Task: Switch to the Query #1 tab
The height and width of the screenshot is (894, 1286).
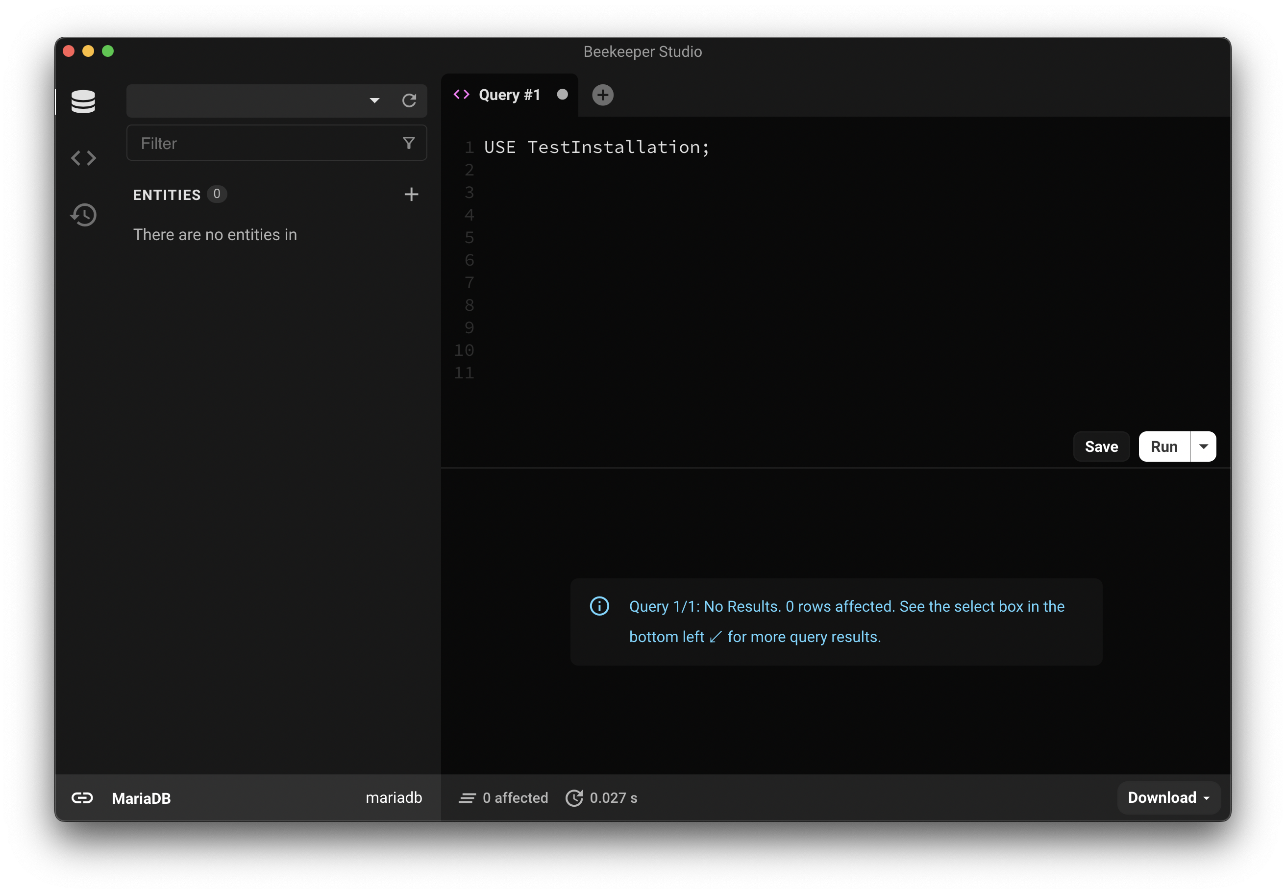Action: click(x=509, y=95)
